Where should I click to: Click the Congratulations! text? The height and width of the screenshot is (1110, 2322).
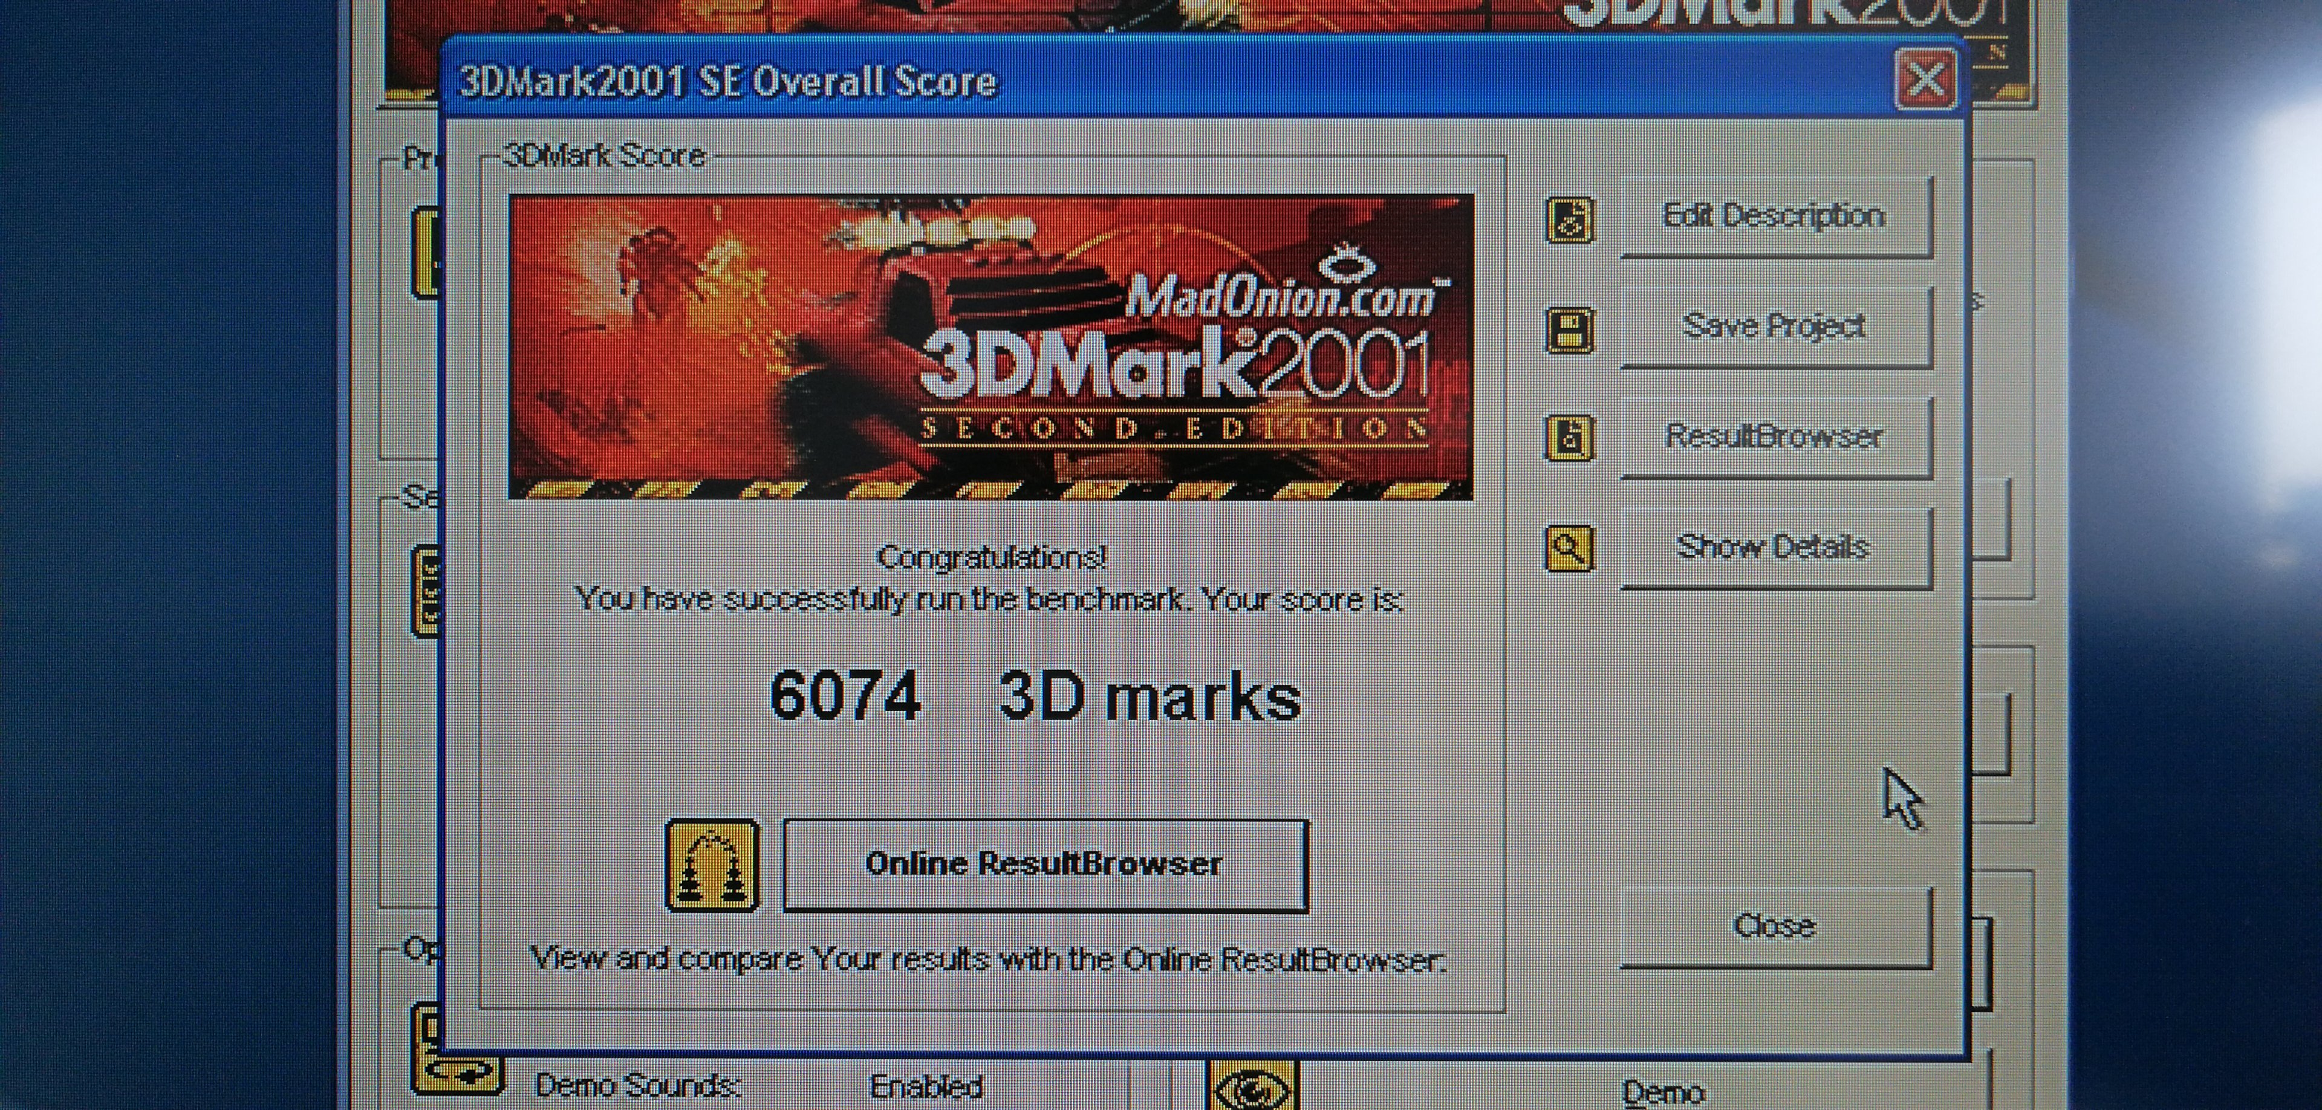[x=992, y=559]
